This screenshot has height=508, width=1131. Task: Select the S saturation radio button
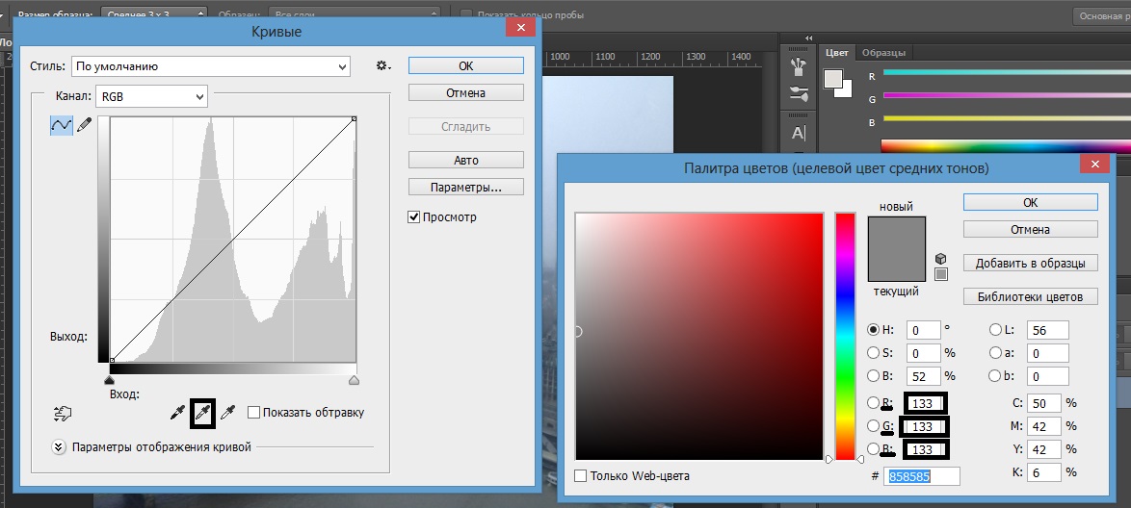coord(874,353)
